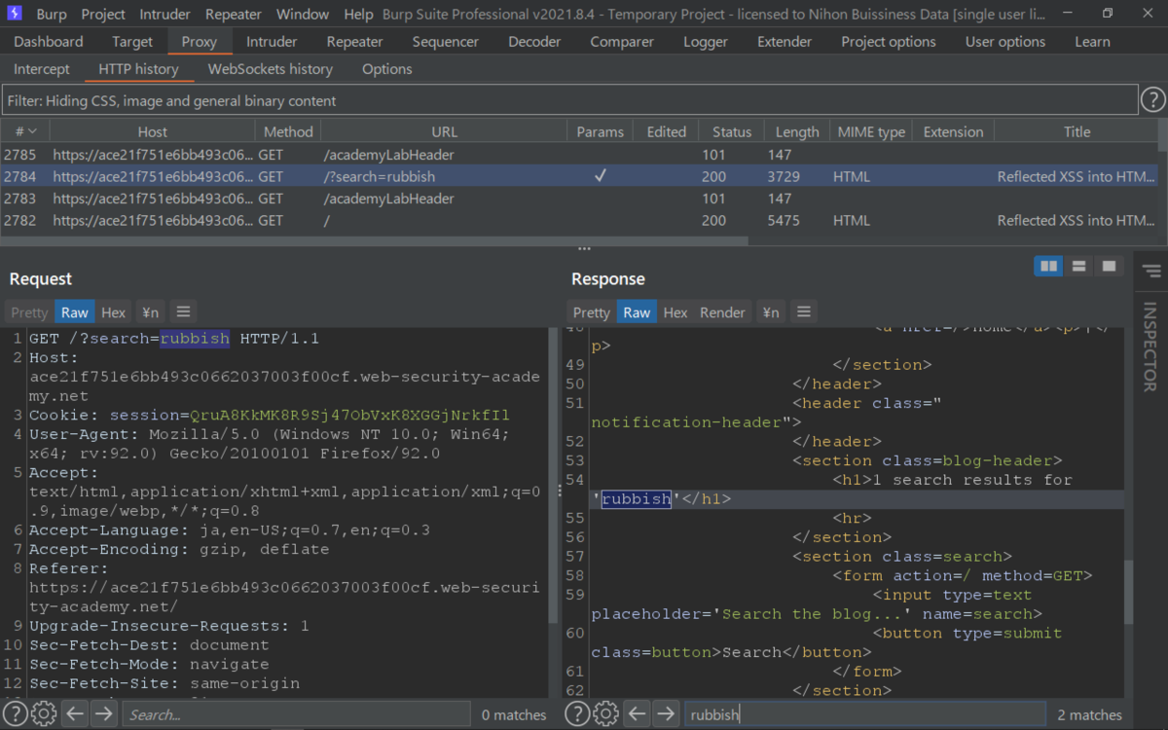Screen dimensions: 1168x730
Task: Focus the Request search input field
Action: click(296, 714)
